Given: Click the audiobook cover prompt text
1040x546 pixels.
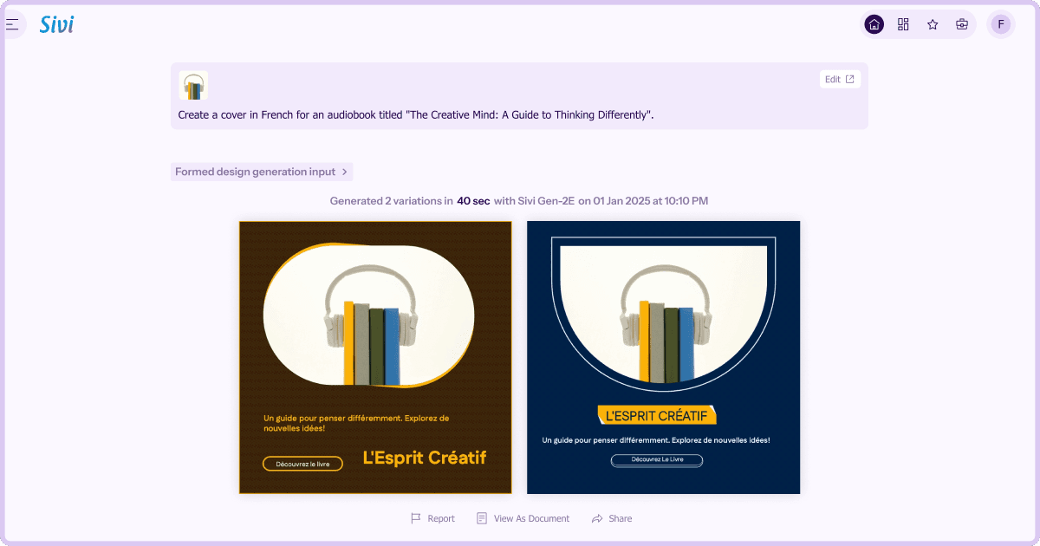Looking at the screenshot, I should [x=413, y=114].
